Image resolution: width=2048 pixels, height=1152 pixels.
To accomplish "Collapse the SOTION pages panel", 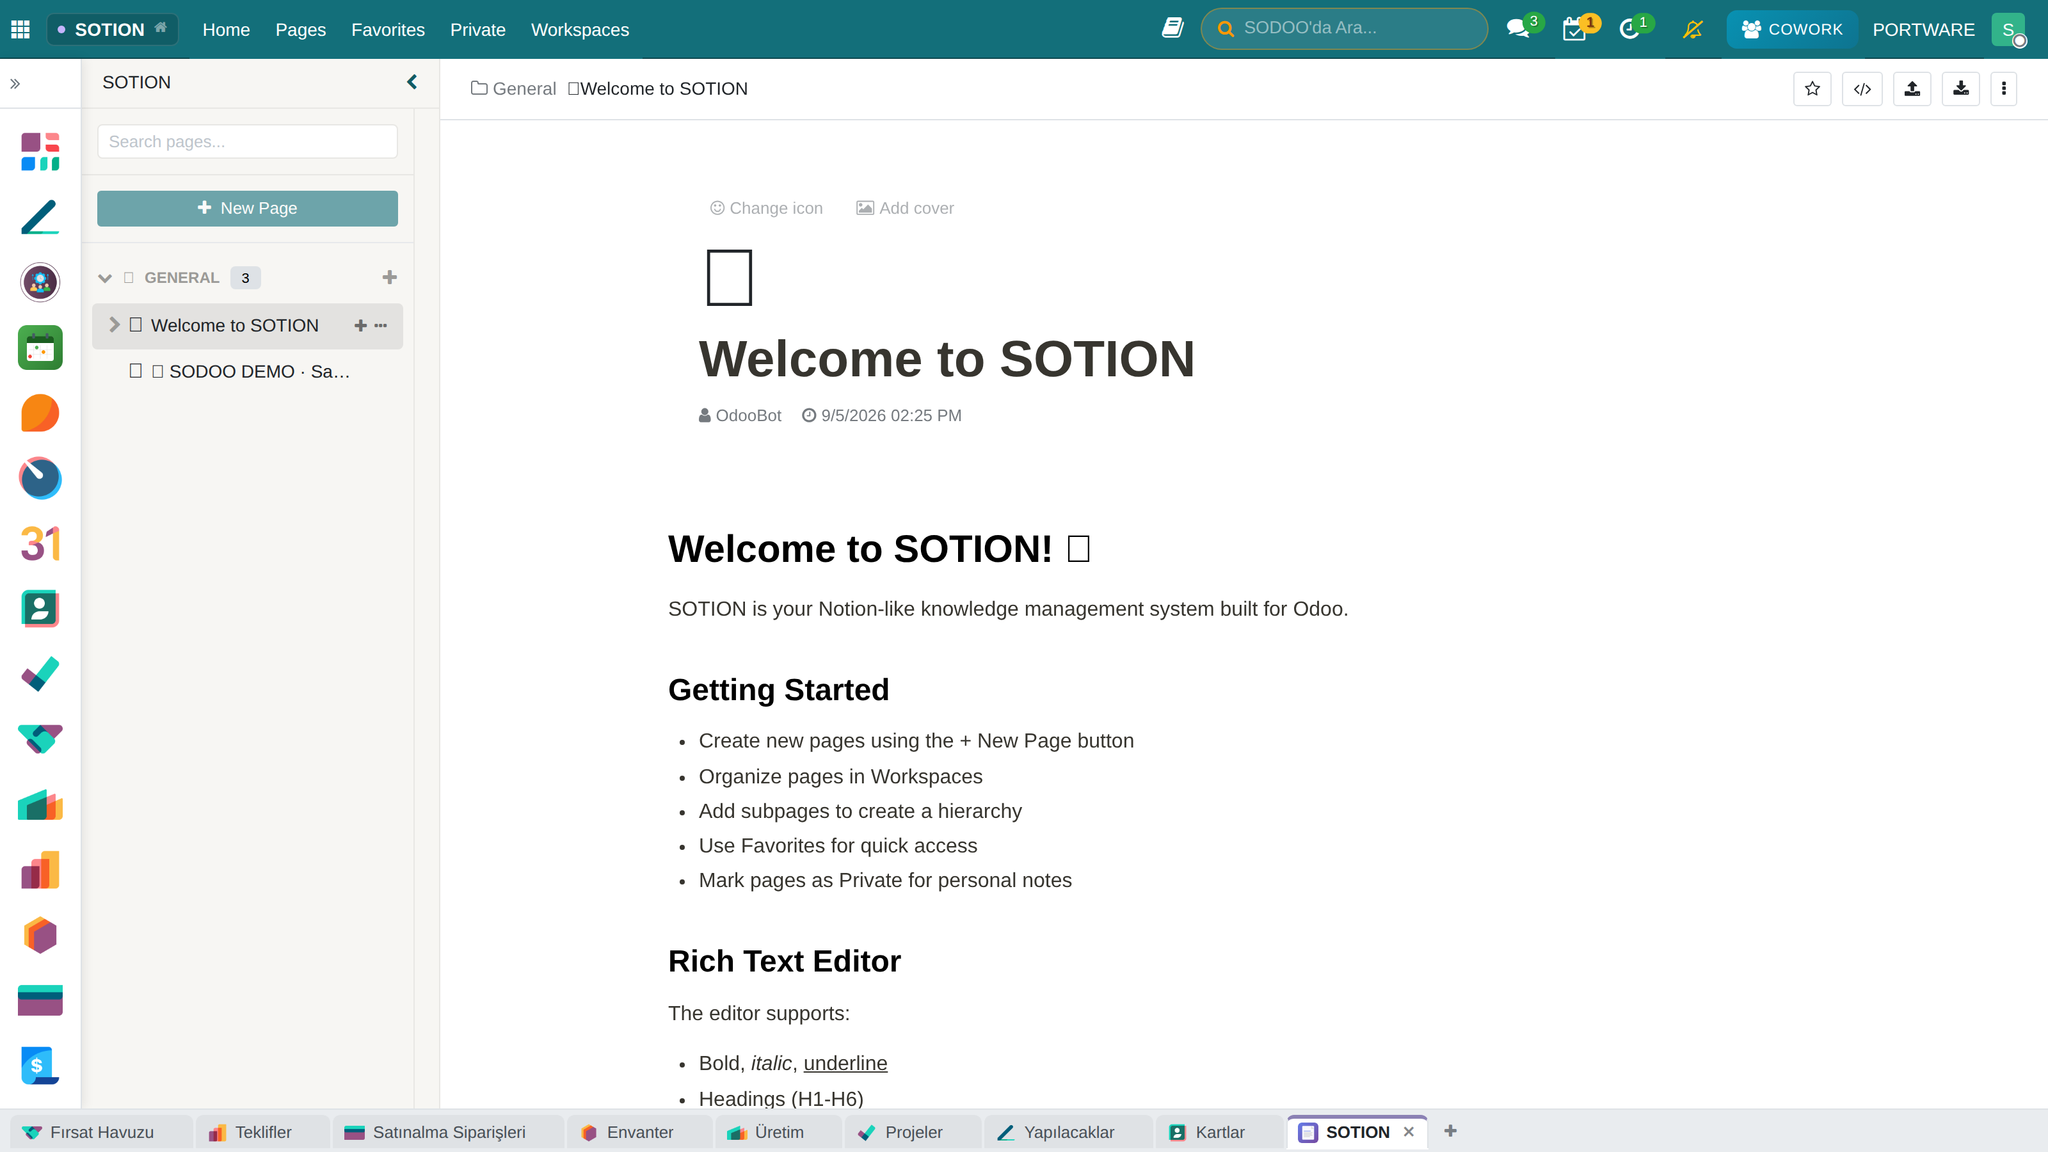I will point(412,82).
